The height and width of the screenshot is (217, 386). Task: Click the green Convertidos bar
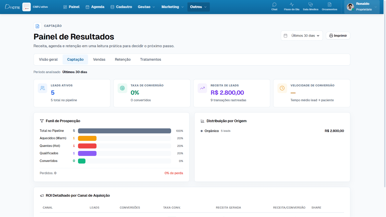click(82, 161)
